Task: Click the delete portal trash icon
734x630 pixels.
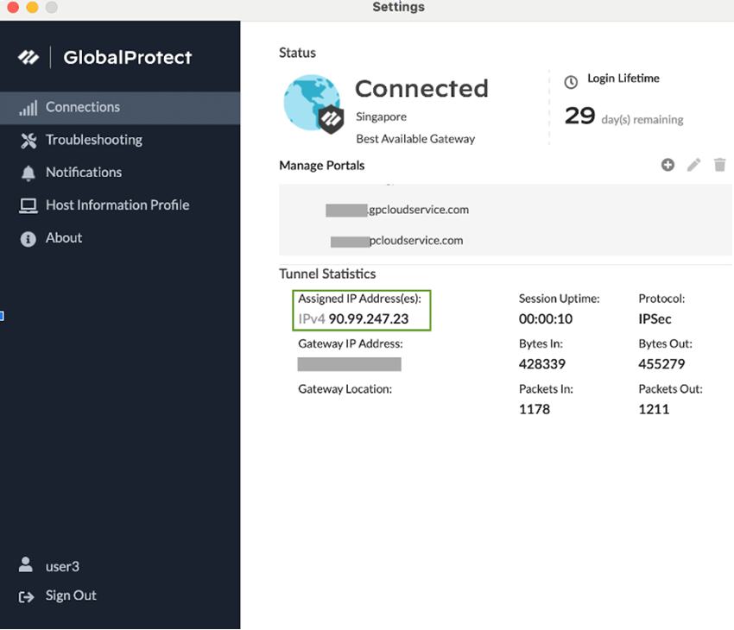Action: [720, 165]
